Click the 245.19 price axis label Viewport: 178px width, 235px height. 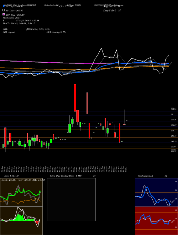(173, 141)
